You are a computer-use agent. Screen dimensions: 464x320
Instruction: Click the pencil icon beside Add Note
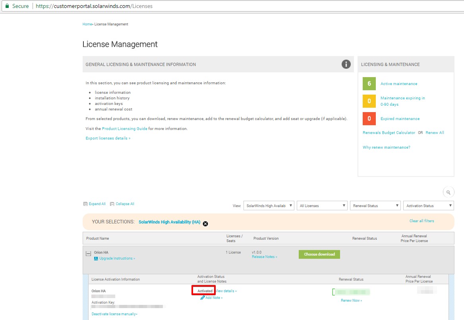pyautogui.click(x=203, y=298)
